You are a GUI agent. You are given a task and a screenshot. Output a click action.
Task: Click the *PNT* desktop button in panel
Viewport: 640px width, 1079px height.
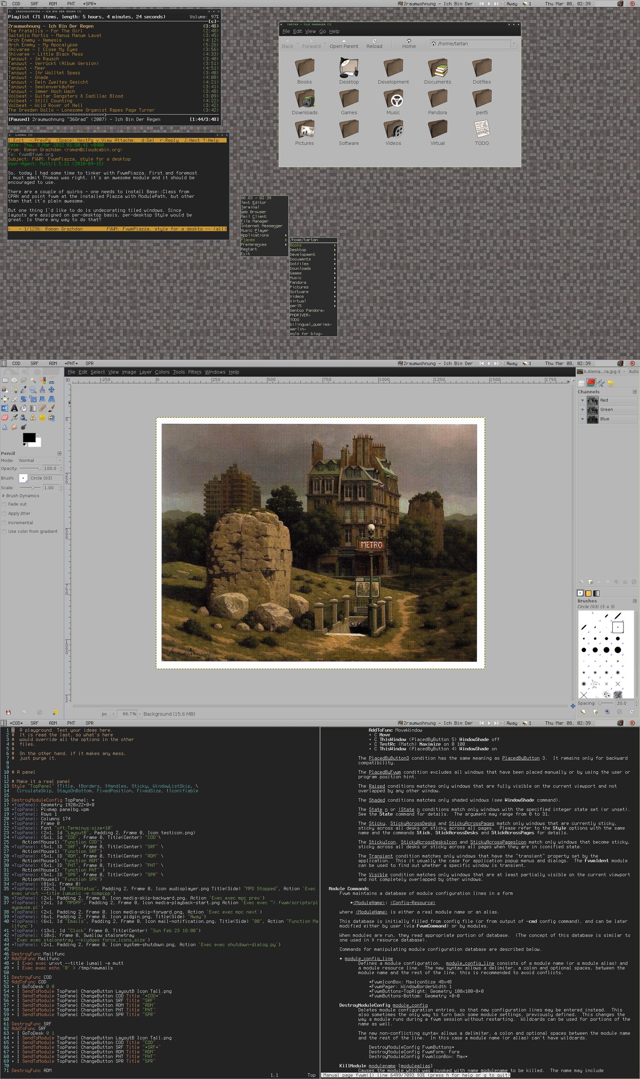pos(71,363)
